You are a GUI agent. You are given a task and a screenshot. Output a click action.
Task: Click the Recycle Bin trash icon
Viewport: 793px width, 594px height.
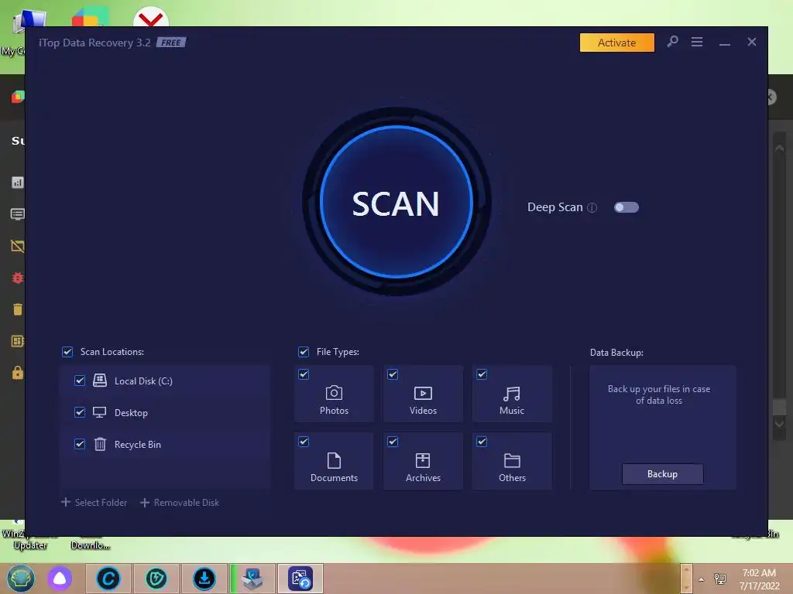click(100, 444)
